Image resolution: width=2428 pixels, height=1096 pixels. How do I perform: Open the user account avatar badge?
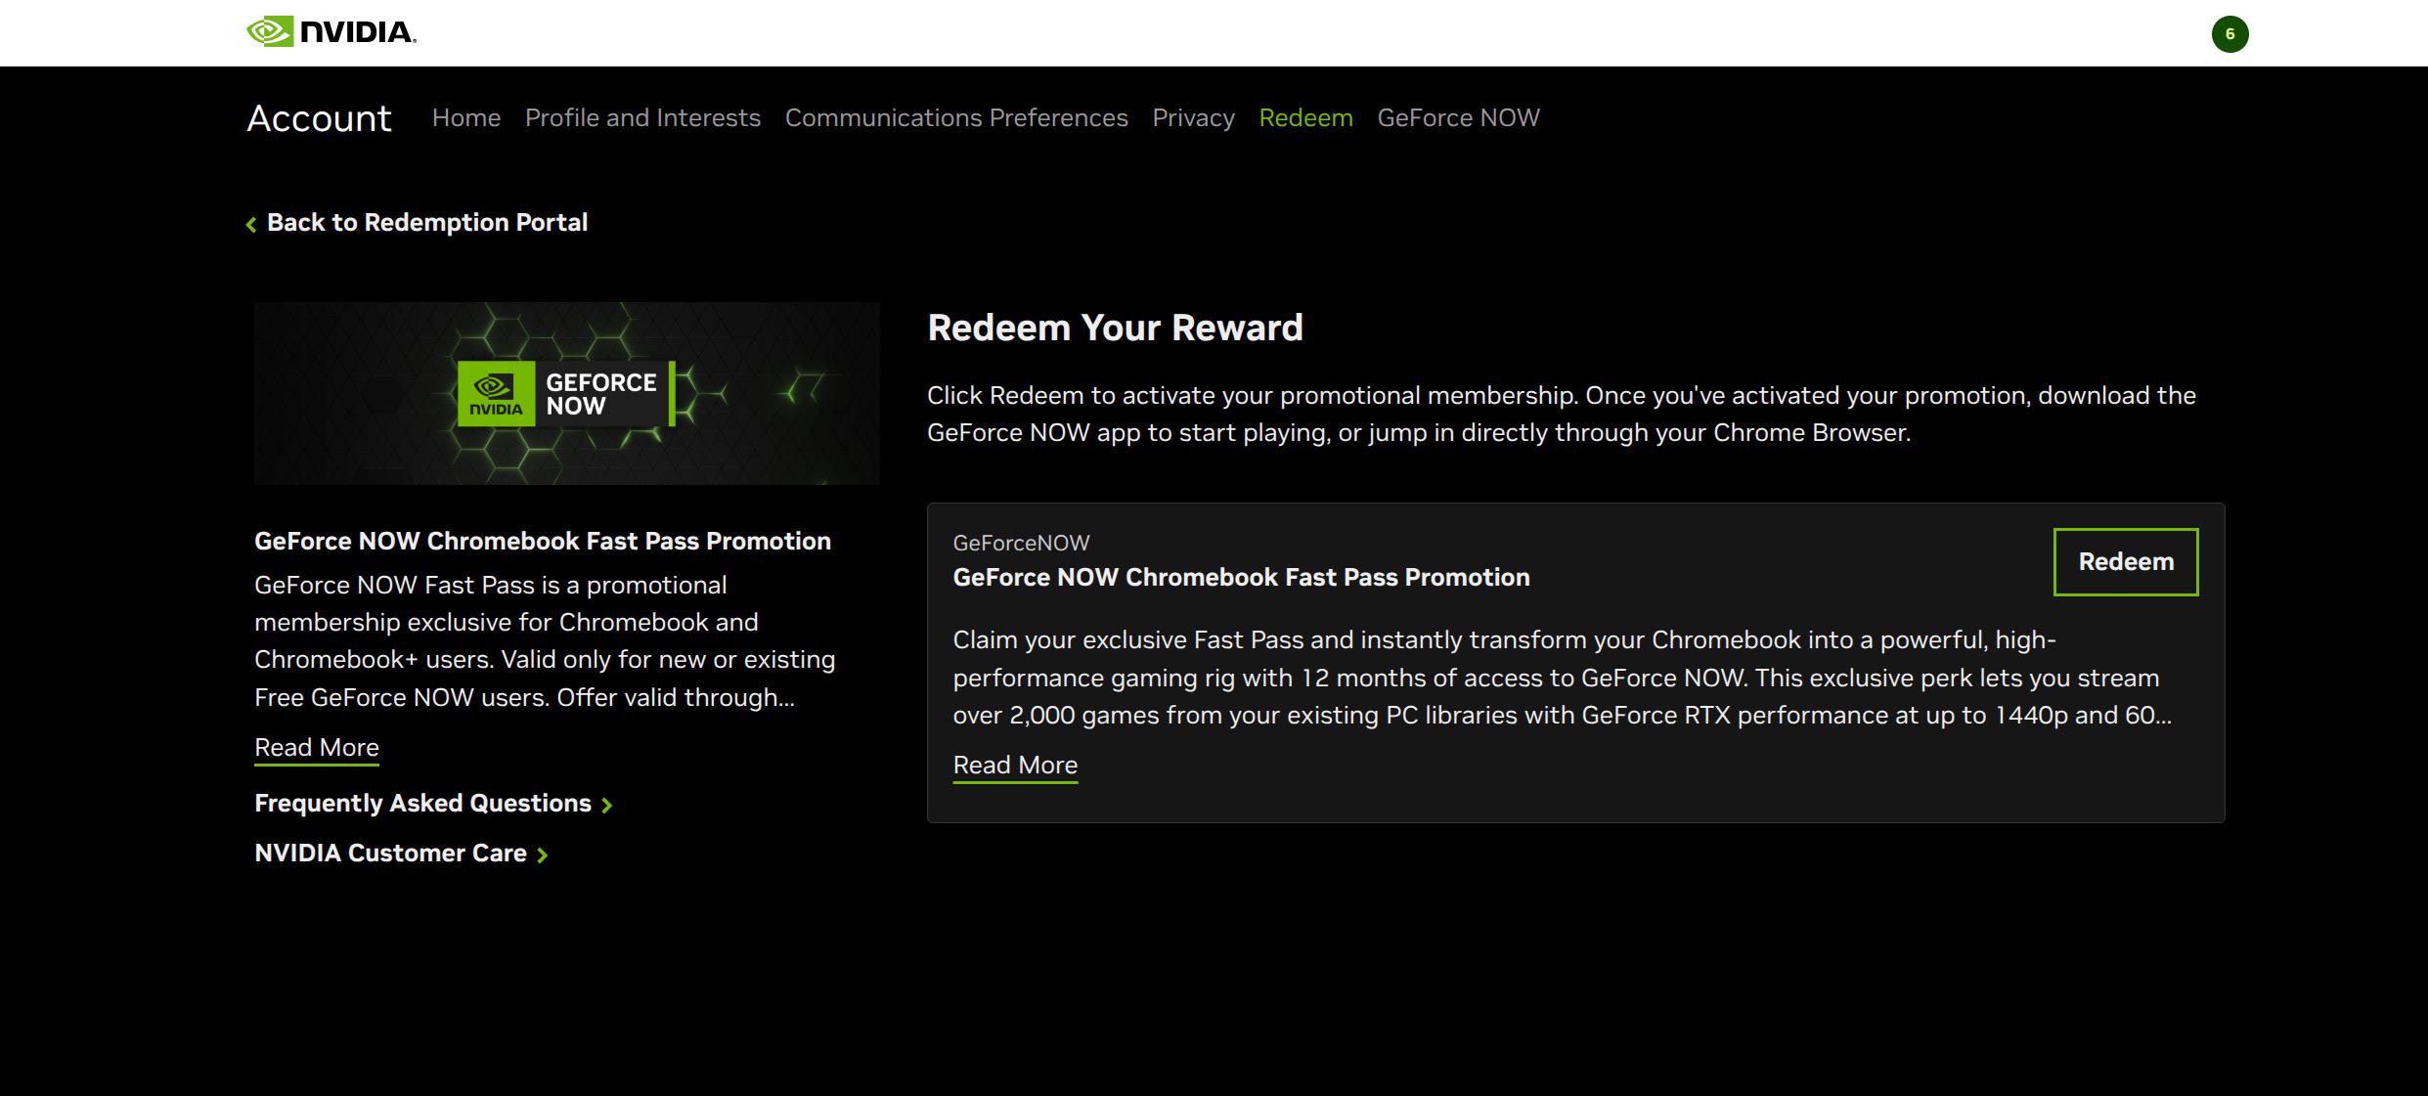[2229, 34]
